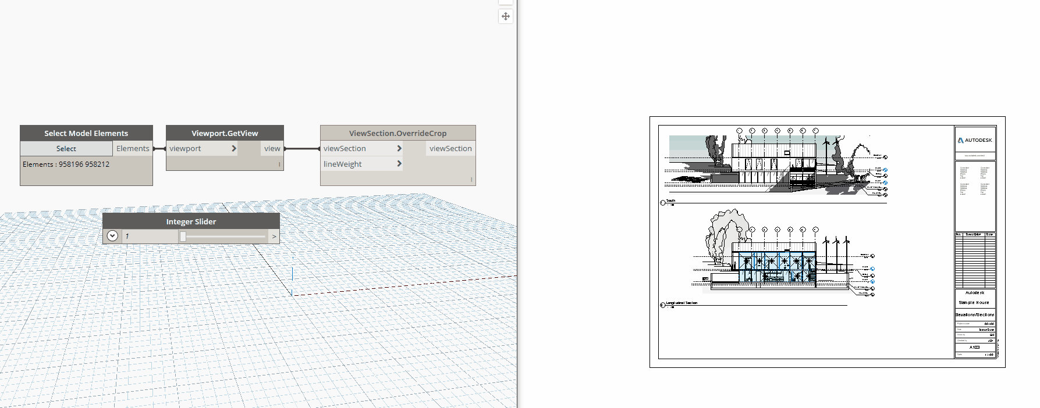Click the view number bubble beside Longitudinal Section

tap(663, 305)
